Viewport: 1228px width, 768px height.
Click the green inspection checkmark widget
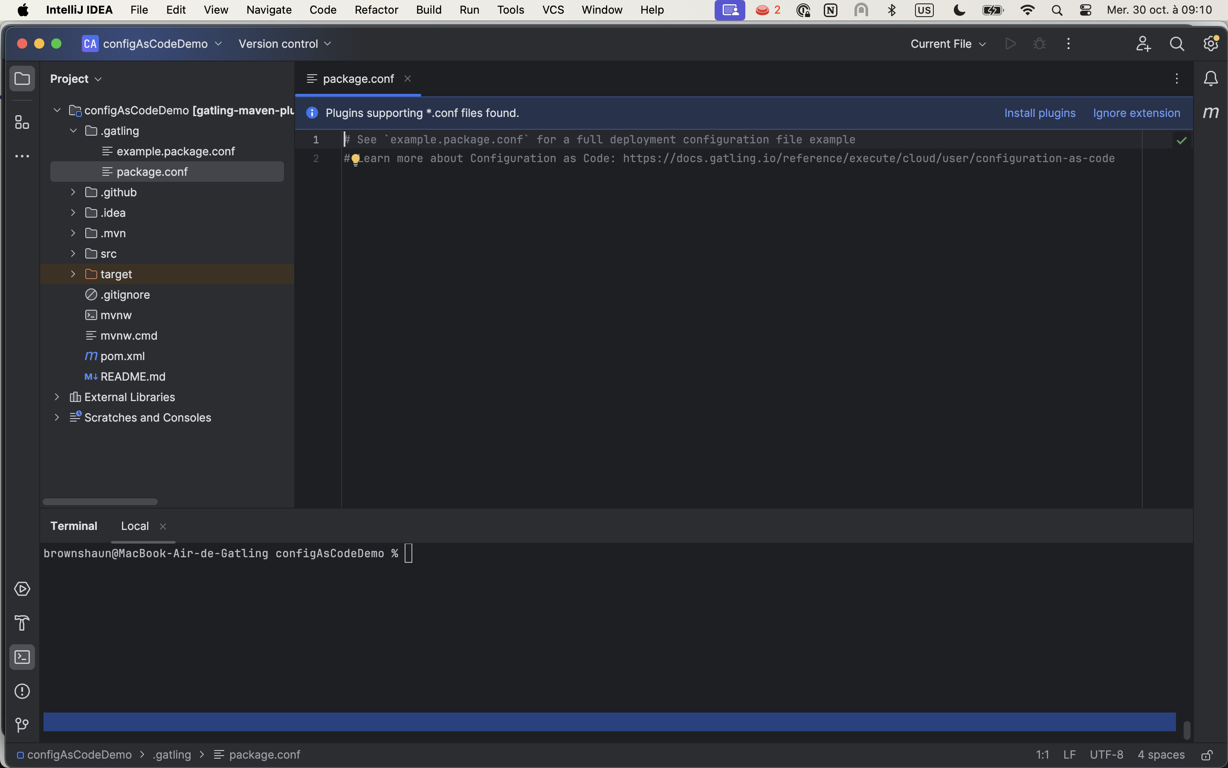tap(1182, 140)
